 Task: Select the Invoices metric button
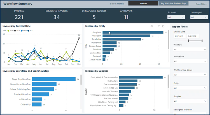(143, 3)
